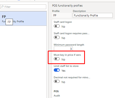Enable Staff card logon requires password switch
The width and height of the screenshot is (115, 98).
coord(57,37)
